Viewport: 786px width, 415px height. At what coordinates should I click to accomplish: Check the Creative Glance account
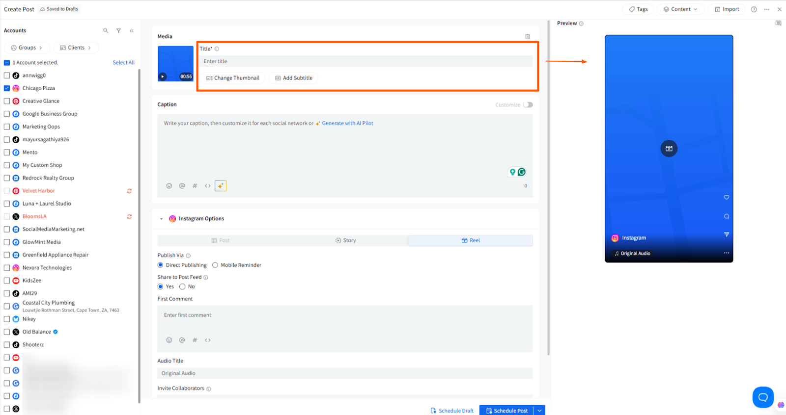7,101
